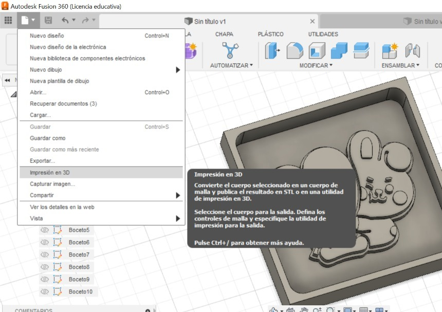Click the Joint assemble icon

(412, 51)
